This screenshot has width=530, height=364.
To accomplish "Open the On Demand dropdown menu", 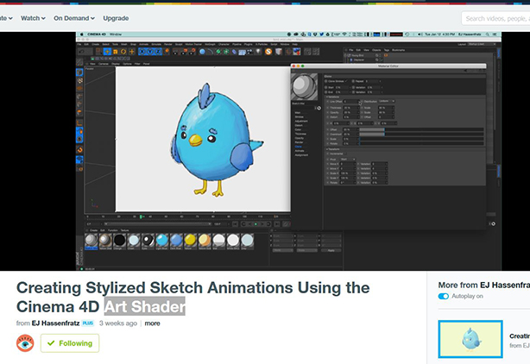I will click(74, 18).
